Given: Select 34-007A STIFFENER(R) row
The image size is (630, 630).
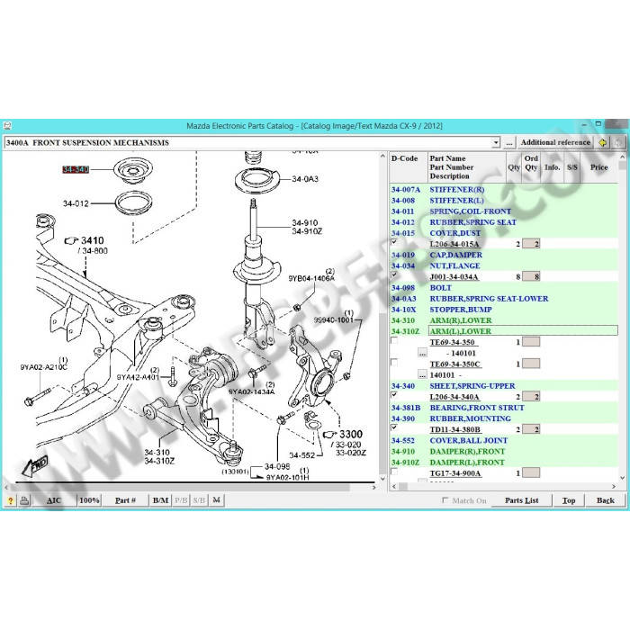Looking at the screenshot, I should coord(504,189).
